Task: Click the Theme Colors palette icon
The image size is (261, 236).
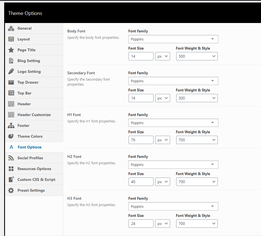Action: tap(11, 136)
